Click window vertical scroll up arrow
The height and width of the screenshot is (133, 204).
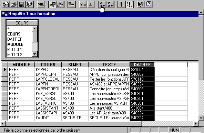pyautogui.click(x=201, y=12)
